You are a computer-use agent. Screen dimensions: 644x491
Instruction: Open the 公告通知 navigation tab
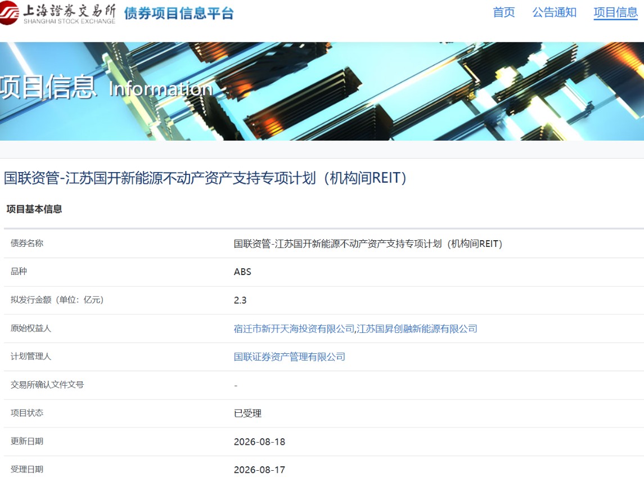click(555, 12)
